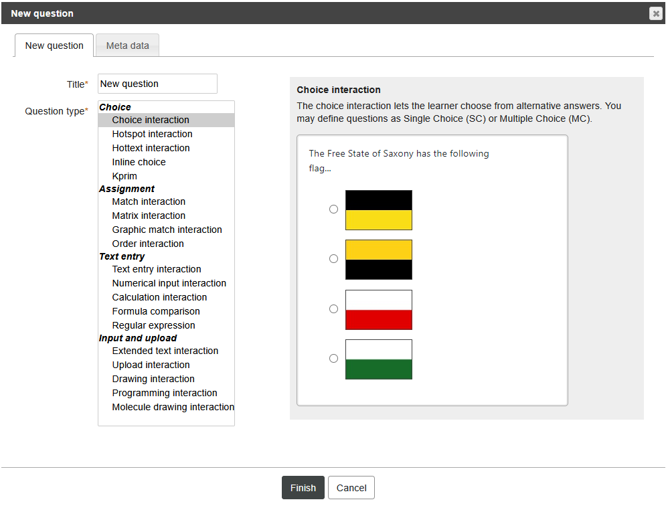Click the white and green flag image

pyautogui.click(x=378, y=359)
